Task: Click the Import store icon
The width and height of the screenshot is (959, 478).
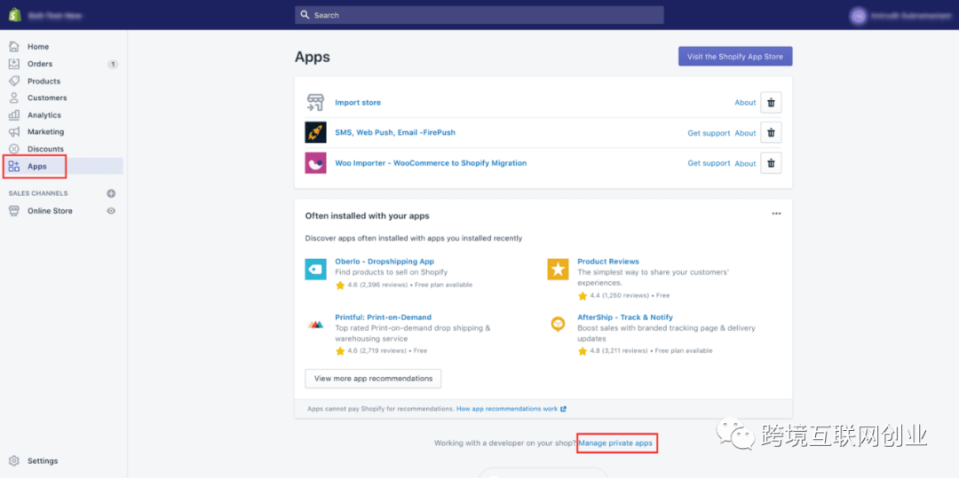Action: point(315,103)
